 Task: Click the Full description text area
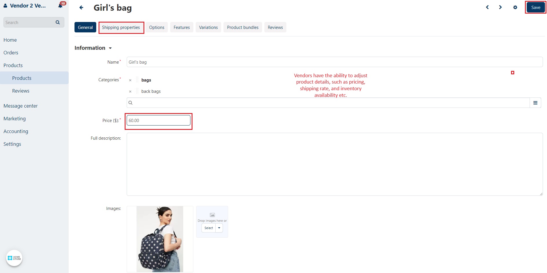point(335,164)
